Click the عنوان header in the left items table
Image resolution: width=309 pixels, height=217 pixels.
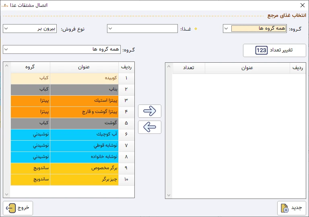tap(84, 68)
